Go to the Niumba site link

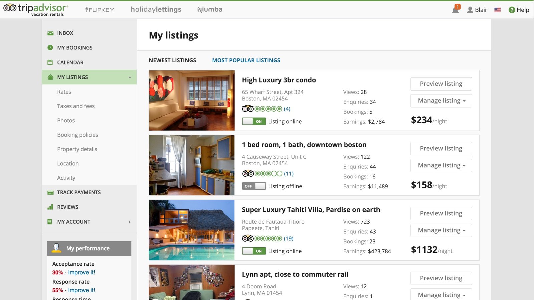[210, 9]
